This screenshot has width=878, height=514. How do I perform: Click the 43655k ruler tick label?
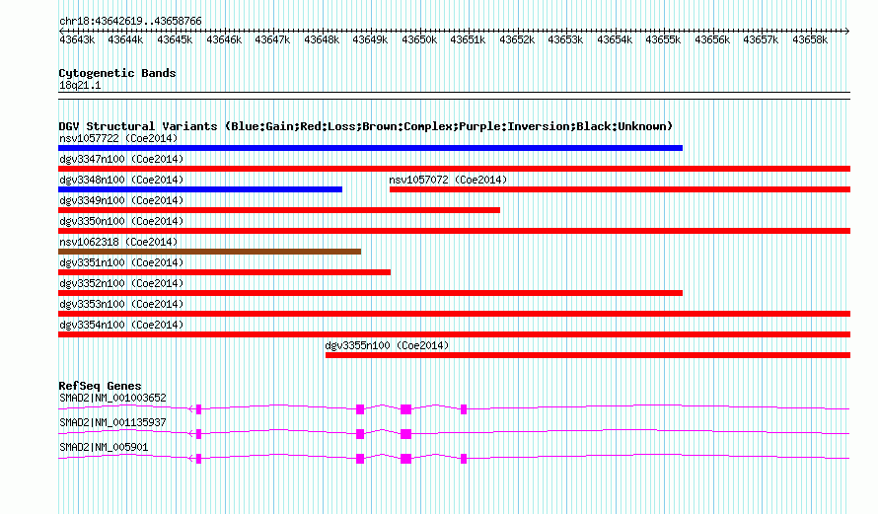663,39
